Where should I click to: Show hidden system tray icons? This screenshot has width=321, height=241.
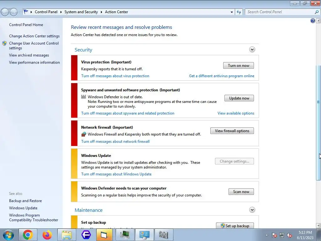(266, 235)
